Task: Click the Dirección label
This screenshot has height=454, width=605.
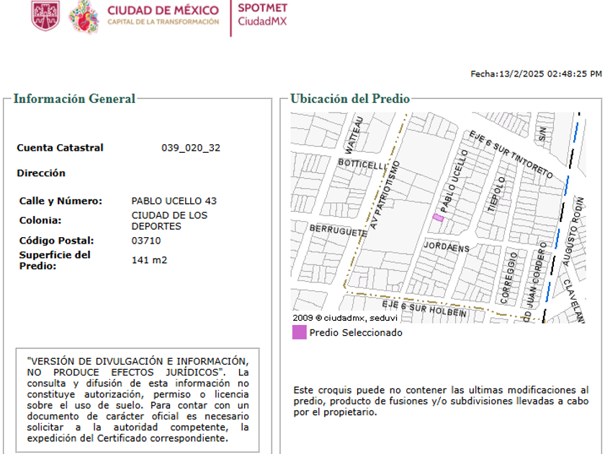Action: coord(41,173)
